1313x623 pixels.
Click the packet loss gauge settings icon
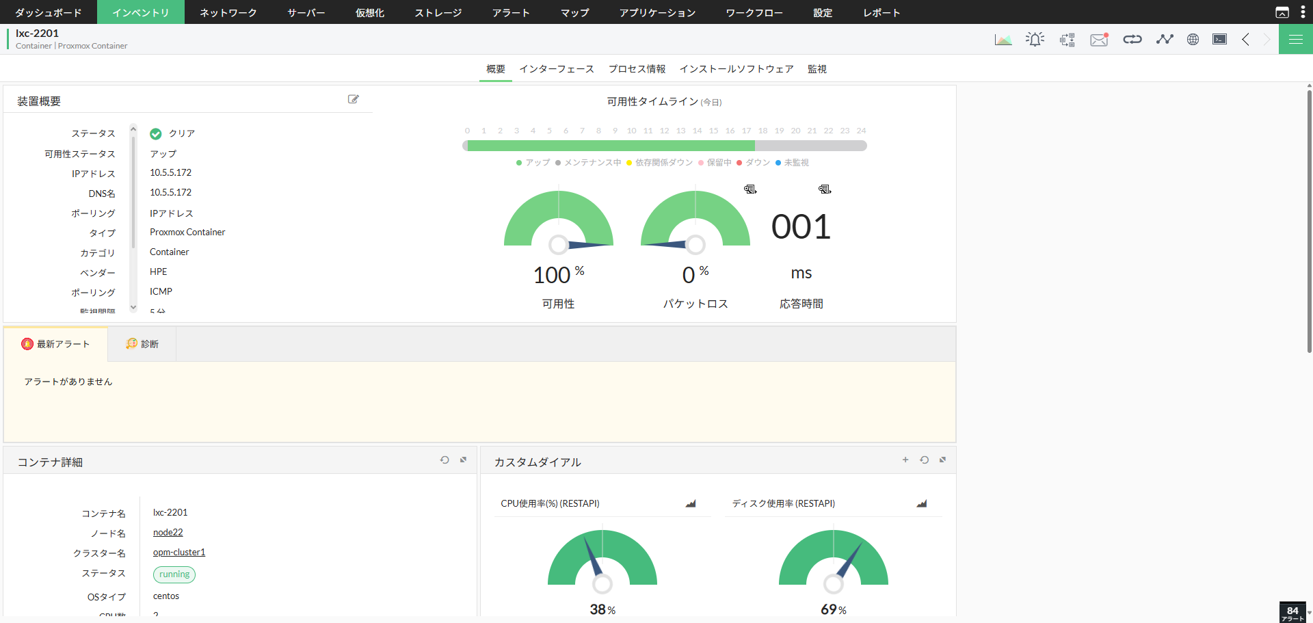750,189
